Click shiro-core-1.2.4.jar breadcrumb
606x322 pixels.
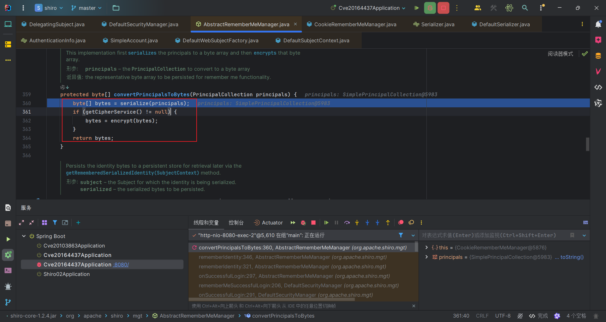click(x=33, y=316)
